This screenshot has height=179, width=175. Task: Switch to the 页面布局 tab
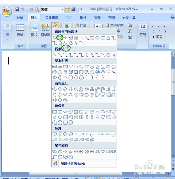52,18
